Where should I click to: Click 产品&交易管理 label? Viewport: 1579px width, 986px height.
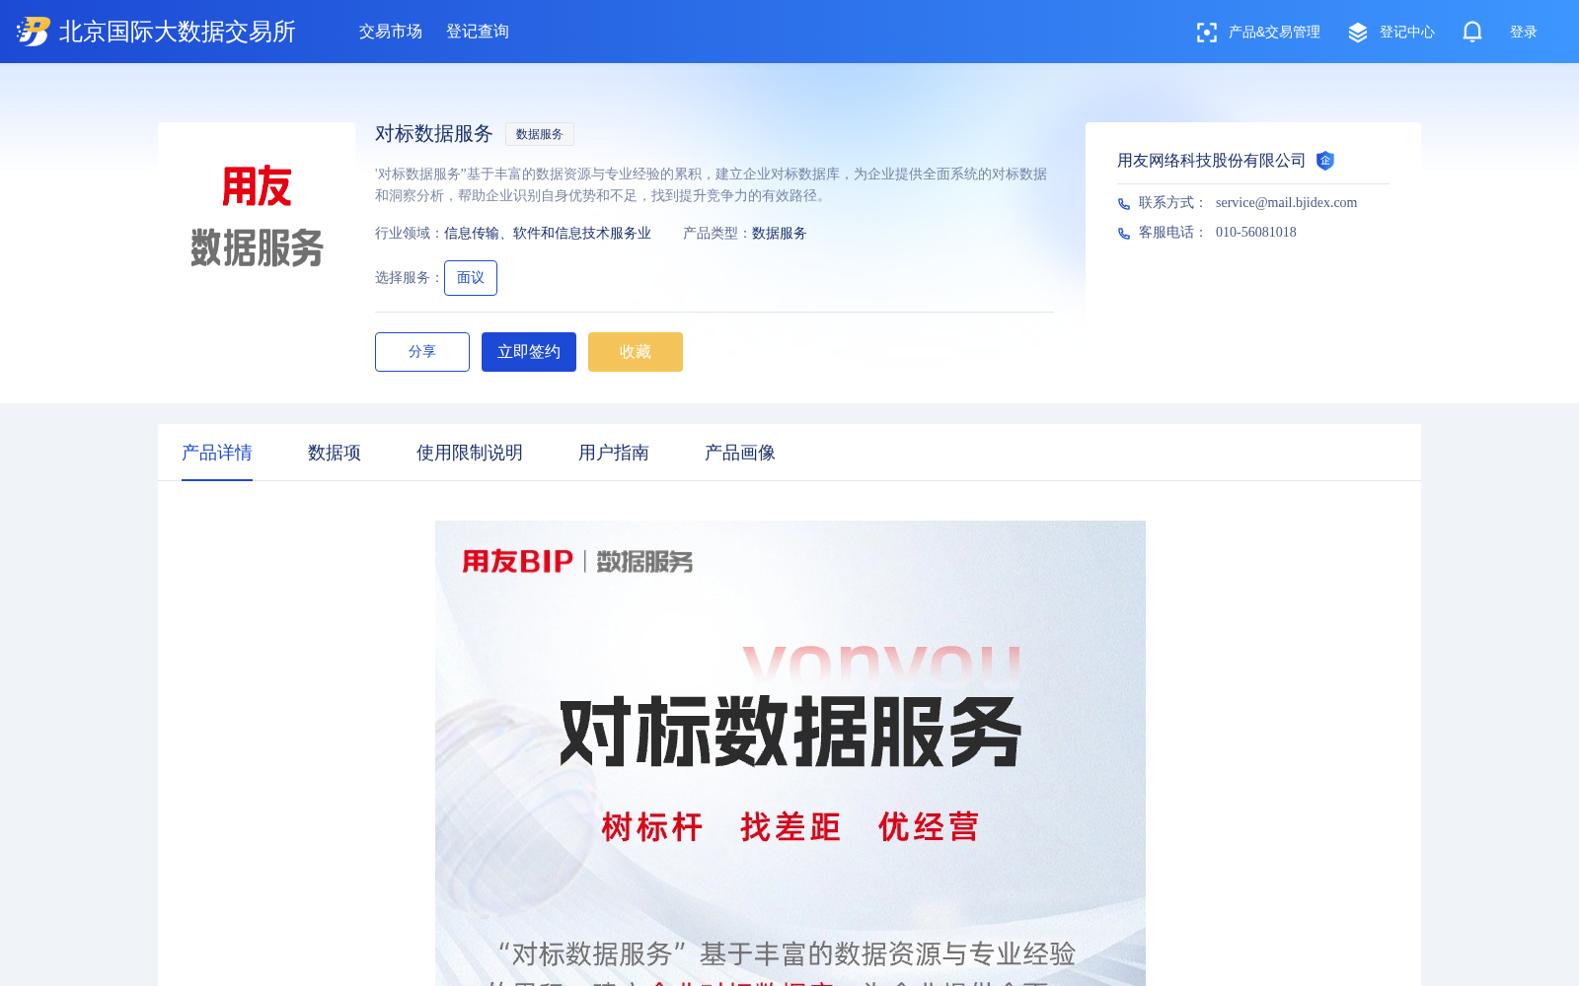[1274, 33]
